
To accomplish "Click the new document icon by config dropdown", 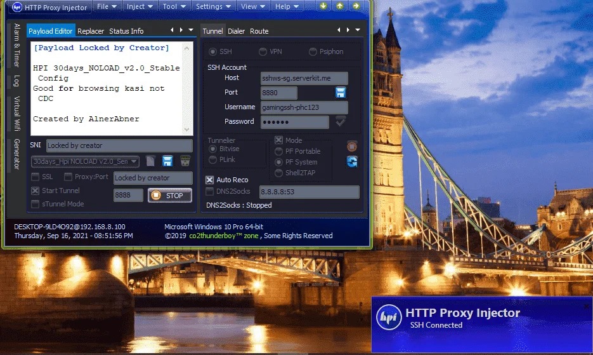I will click(x=150, y=161).
